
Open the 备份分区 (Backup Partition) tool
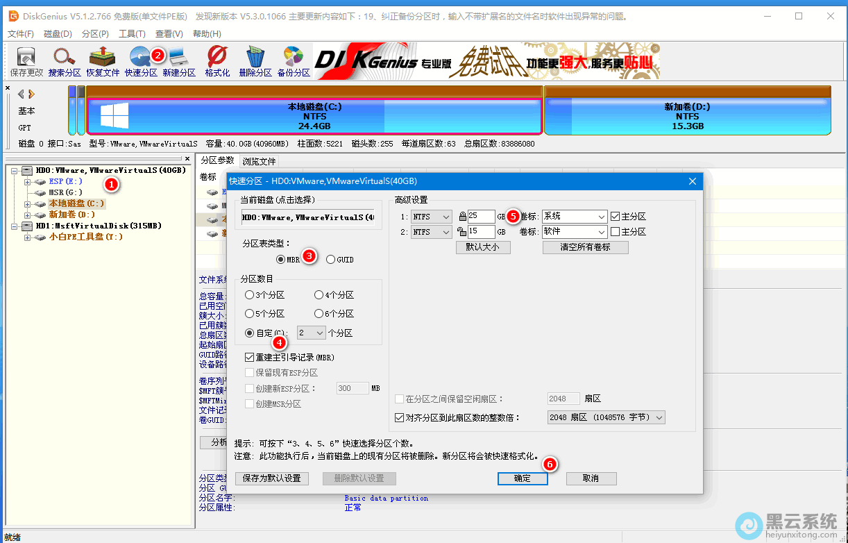coord(294,60)
